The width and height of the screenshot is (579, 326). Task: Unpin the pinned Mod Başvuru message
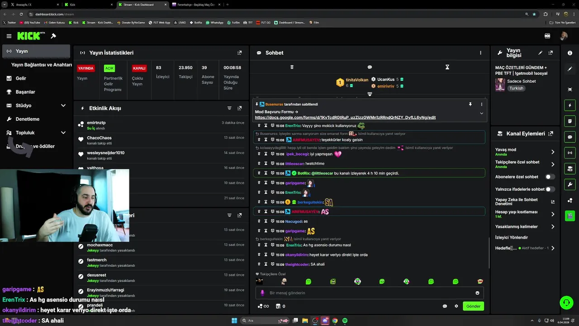click(x=470, y=104)
